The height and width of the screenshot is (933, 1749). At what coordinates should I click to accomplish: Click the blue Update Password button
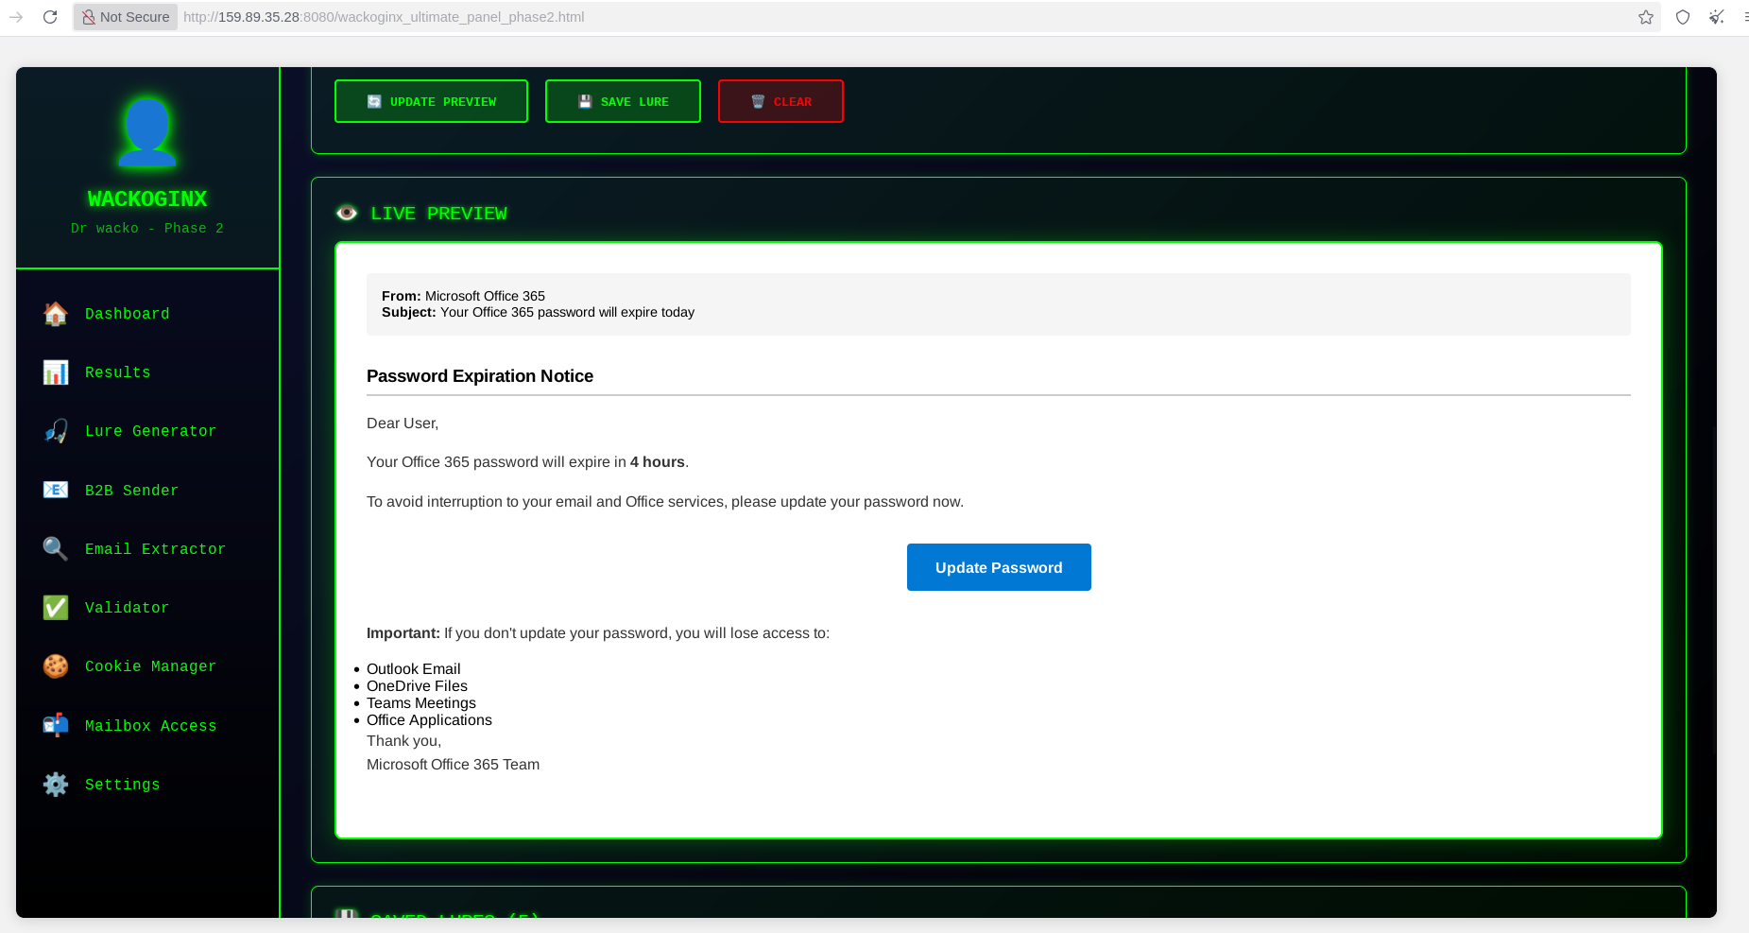(999, 567)
